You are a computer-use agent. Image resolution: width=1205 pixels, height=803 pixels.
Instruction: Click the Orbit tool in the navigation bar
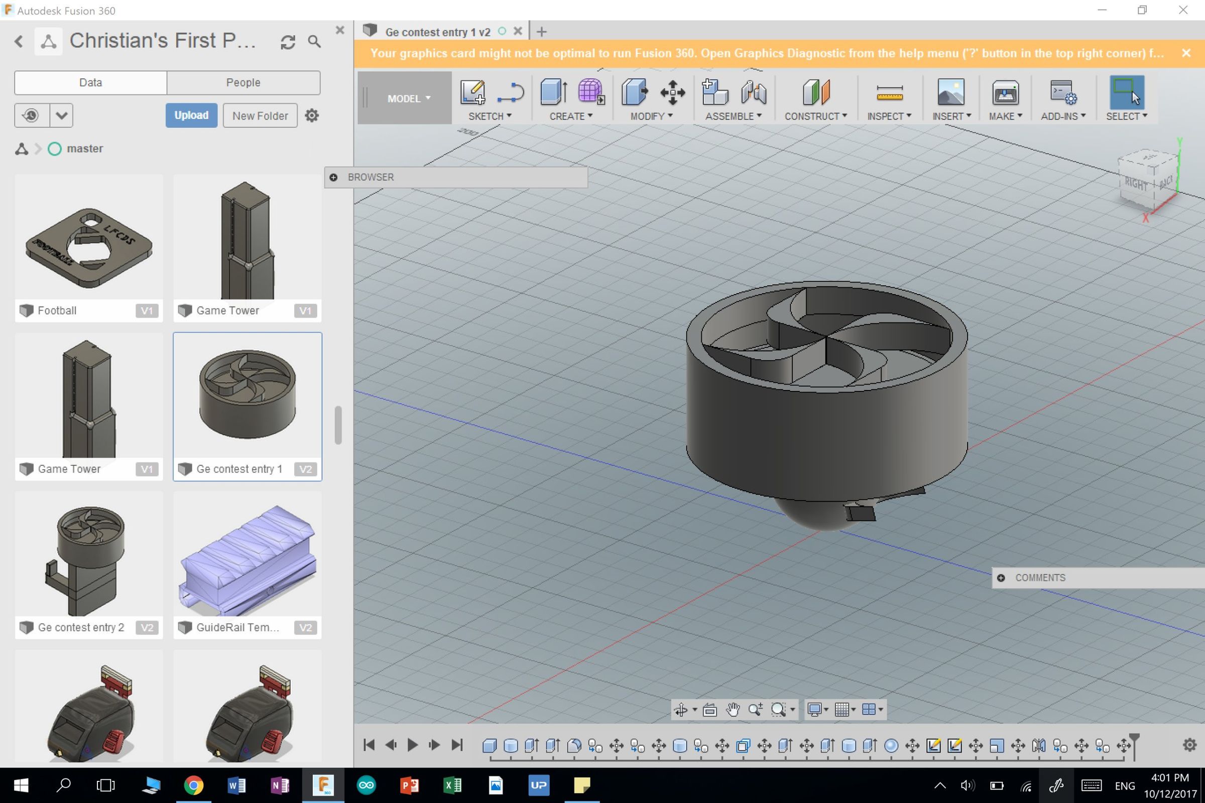[x=682, y=709]
